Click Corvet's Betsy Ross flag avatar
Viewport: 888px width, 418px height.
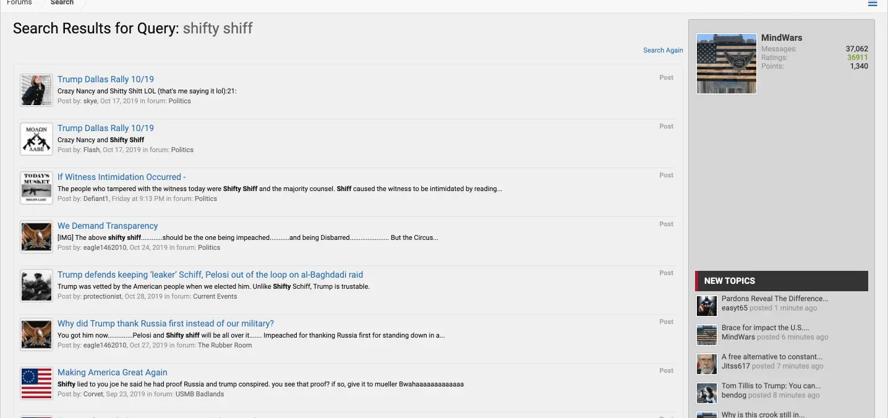tap(36, 383)
